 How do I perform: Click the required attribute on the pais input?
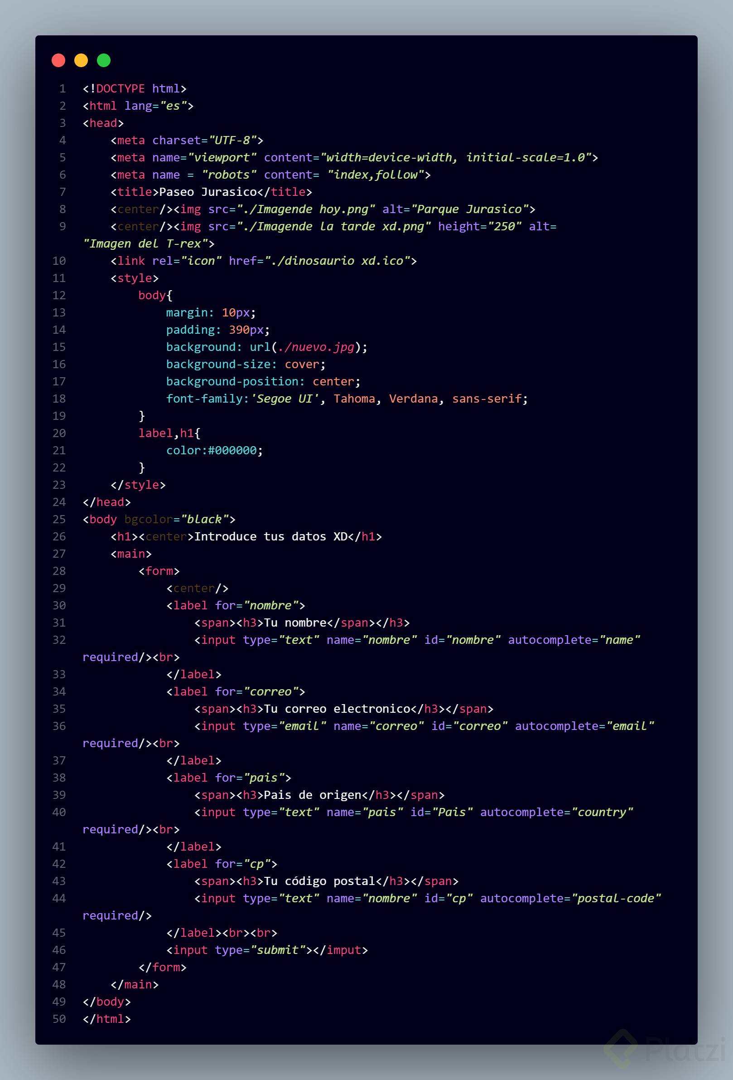point(111,829)
